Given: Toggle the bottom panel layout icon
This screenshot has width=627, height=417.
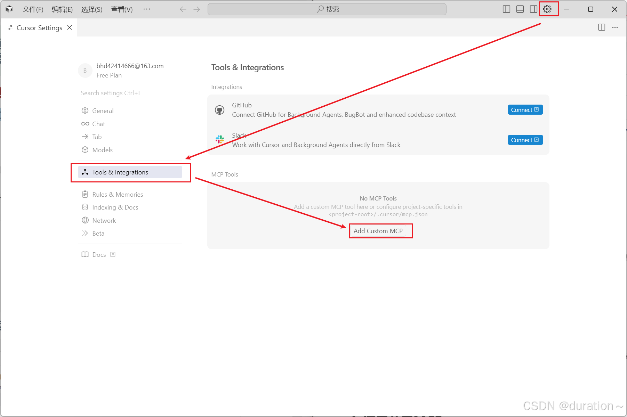Looking at the screenshot, I should (x=520, y=9).
